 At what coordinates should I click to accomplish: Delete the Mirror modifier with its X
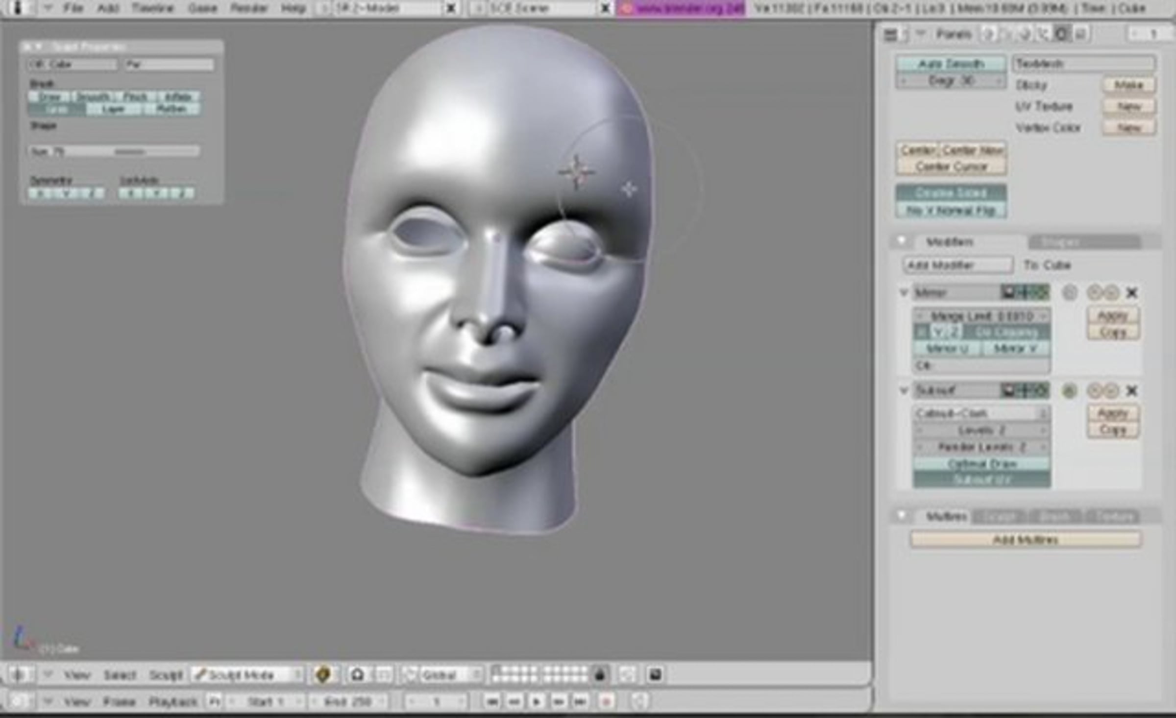click(1132, 293)
